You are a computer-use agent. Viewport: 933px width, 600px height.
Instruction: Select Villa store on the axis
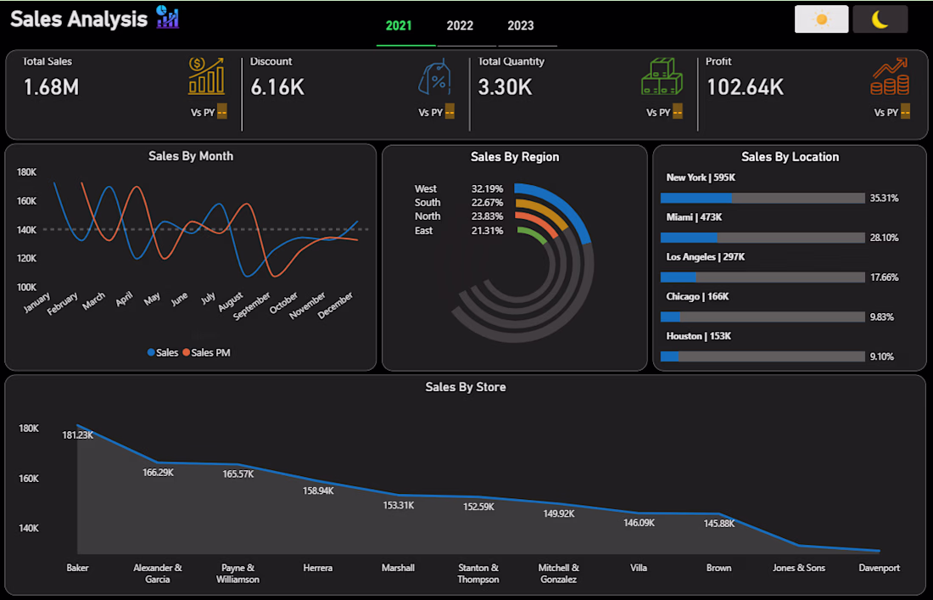coord(639,568)
